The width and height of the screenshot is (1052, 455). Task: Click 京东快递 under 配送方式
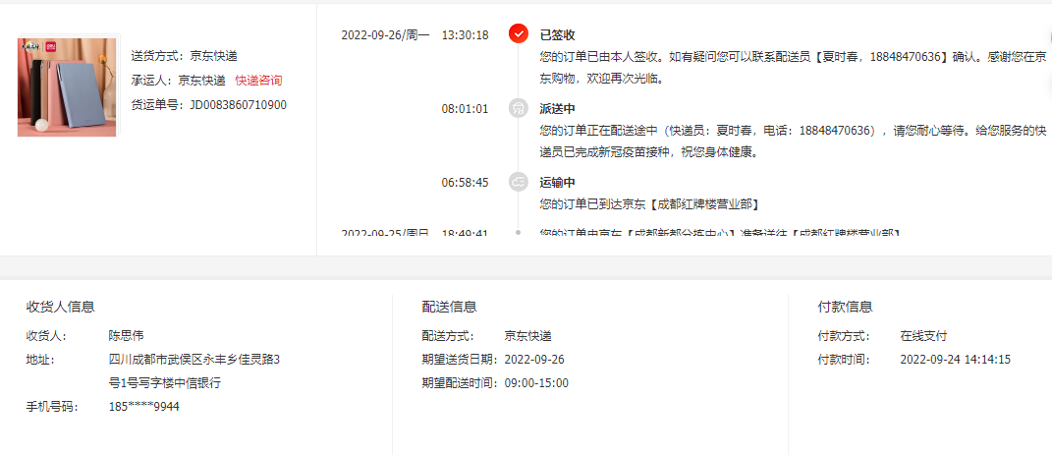(527, 336)
